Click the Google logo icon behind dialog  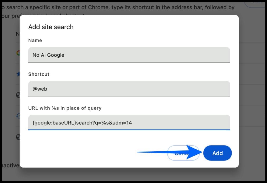[x=18, y=53]
